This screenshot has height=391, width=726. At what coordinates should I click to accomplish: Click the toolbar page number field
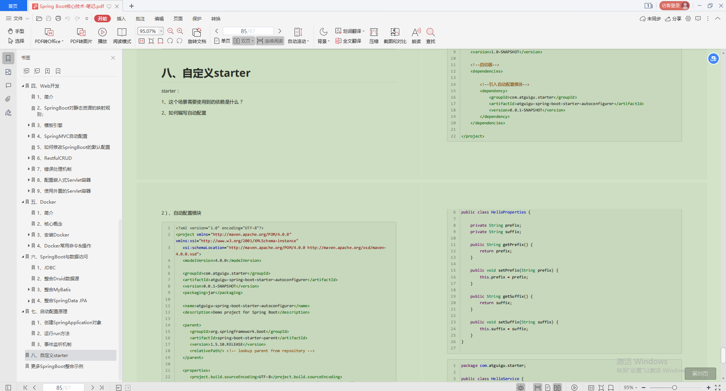[248, 31]
